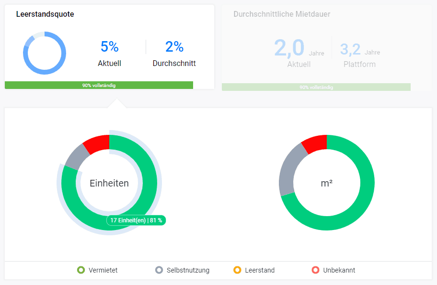Screen dimensions: 437x285
Task: Click the 3,2 Jahre Plattform value
Action: tap(350, 49)
